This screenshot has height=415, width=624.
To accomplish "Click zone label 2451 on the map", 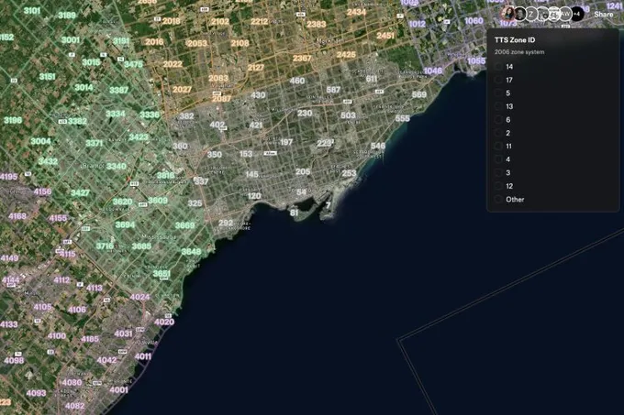I will 385,36.
